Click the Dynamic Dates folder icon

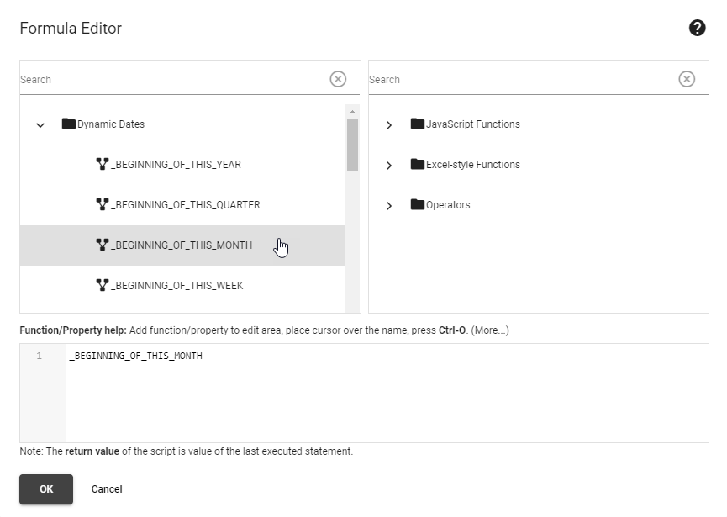[69, 124]
